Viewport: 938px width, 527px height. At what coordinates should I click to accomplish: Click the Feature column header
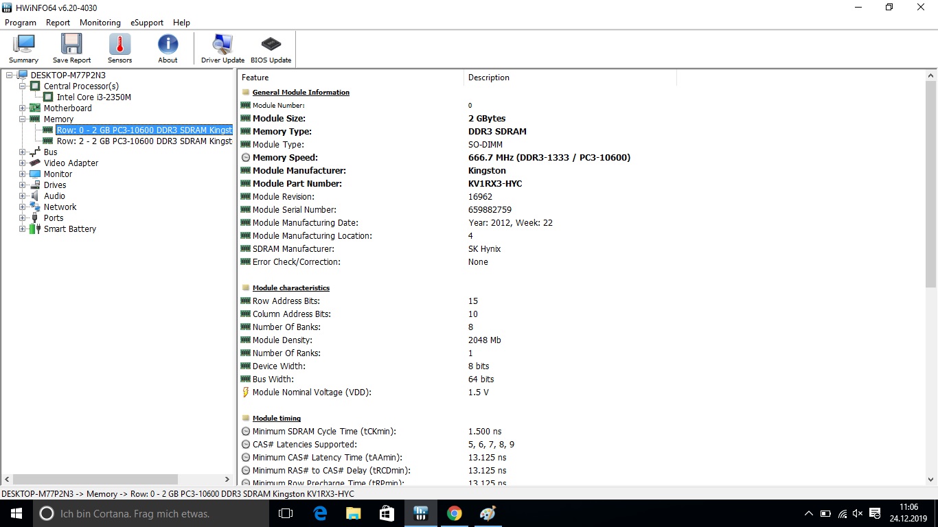(x=350, y=78)
